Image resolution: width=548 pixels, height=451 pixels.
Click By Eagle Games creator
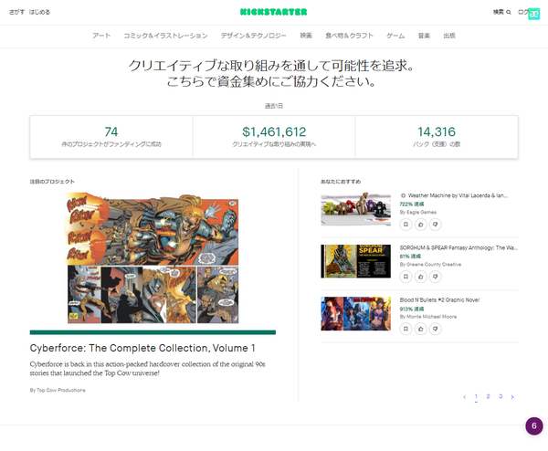pyautogui.click(x=418, y=213)
